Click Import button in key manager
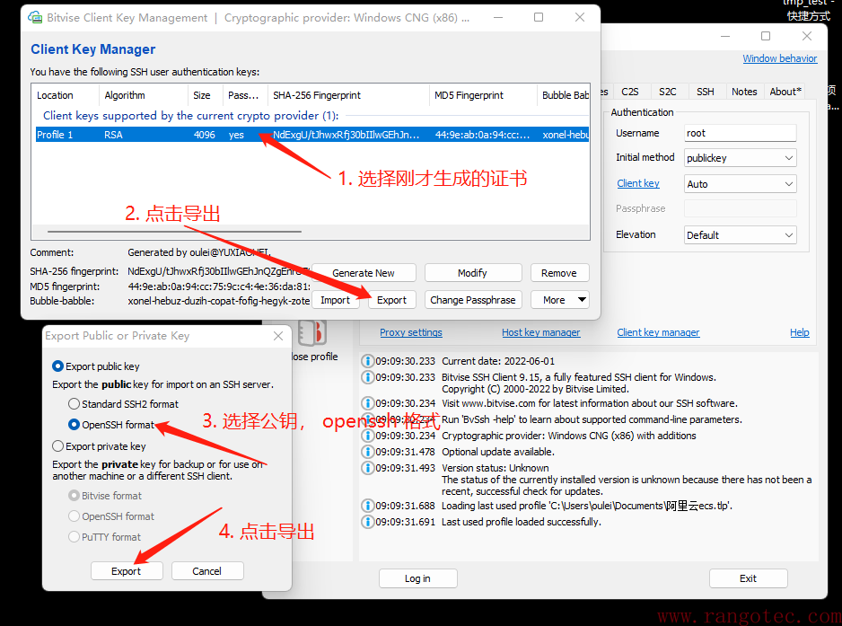This screenshot has height=626, width=842. [335, 300]
